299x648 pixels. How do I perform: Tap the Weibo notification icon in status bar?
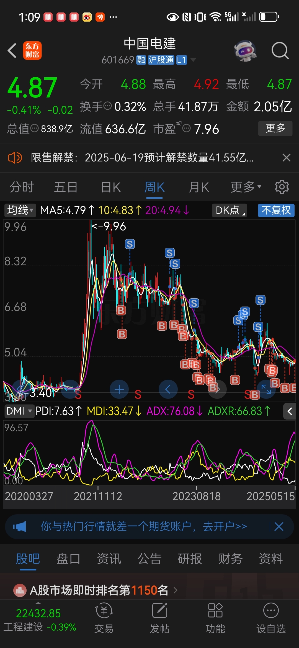(87, 17)
